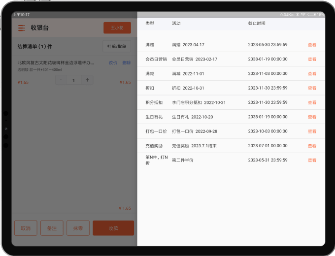Decrease item quantity with minus button
This screenshot has height=256, width=335.
pos(61,80)
